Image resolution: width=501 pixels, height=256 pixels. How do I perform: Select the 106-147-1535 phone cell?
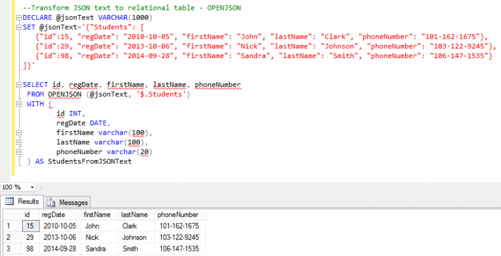point(179,249)
